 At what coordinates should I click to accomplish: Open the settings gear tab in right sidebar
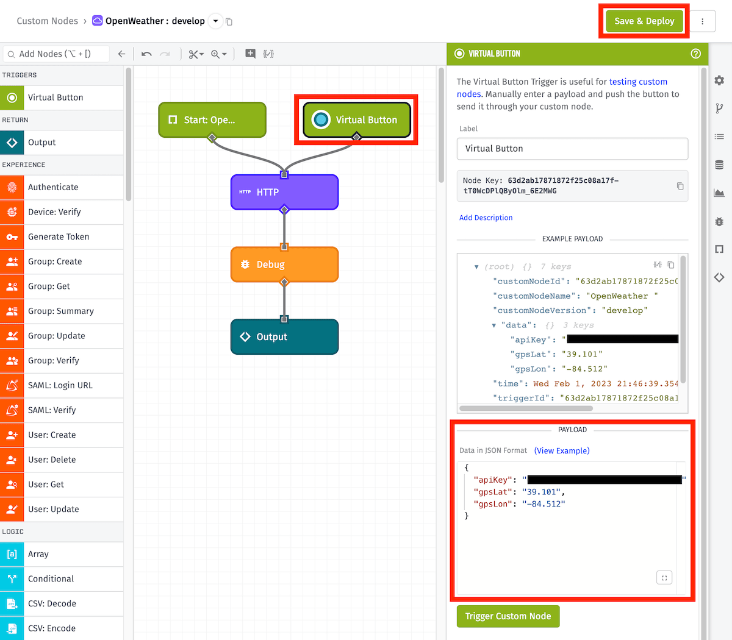tap(719, 80)
